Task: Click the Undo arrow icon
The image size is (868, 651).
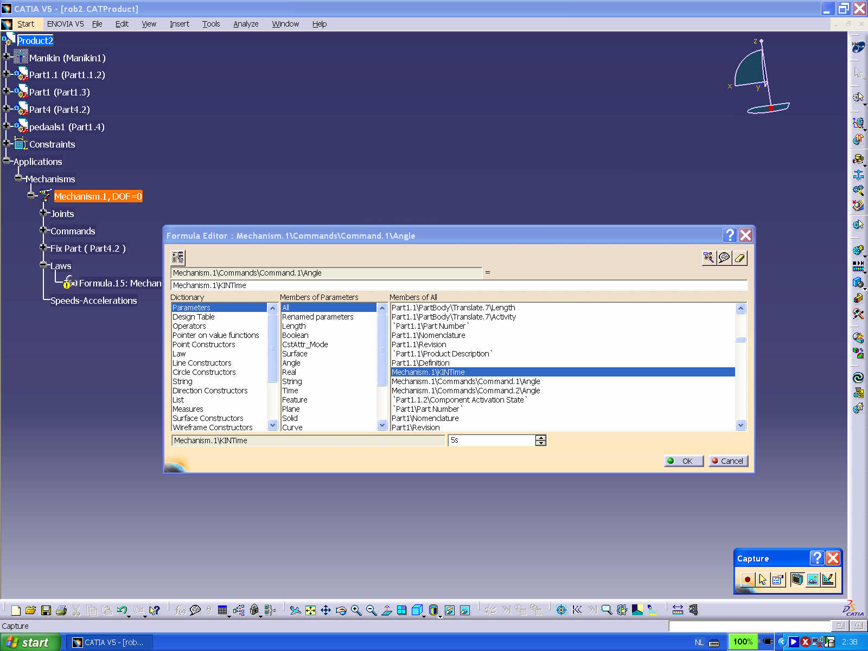Action: (122, 610)
